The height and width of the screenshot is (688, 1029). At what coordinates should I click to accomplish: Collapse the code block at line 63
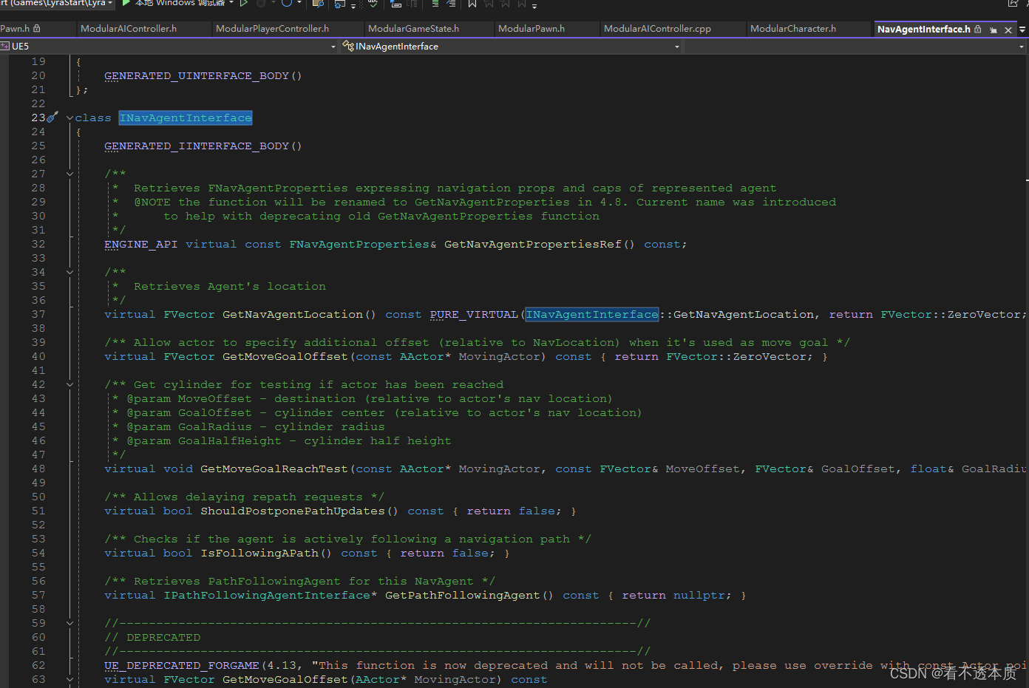[x=69, y=680]
